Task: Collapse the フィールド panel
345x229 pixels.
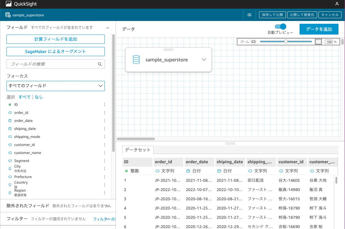Action: point(108,27)
